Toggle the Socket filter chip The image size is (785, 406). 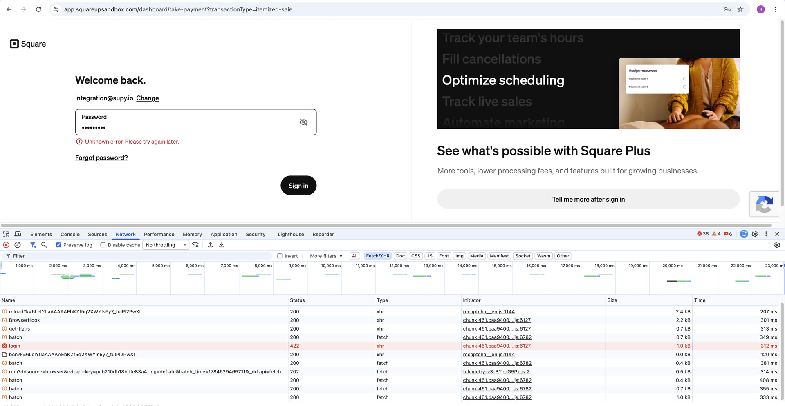tap(523, 256)
